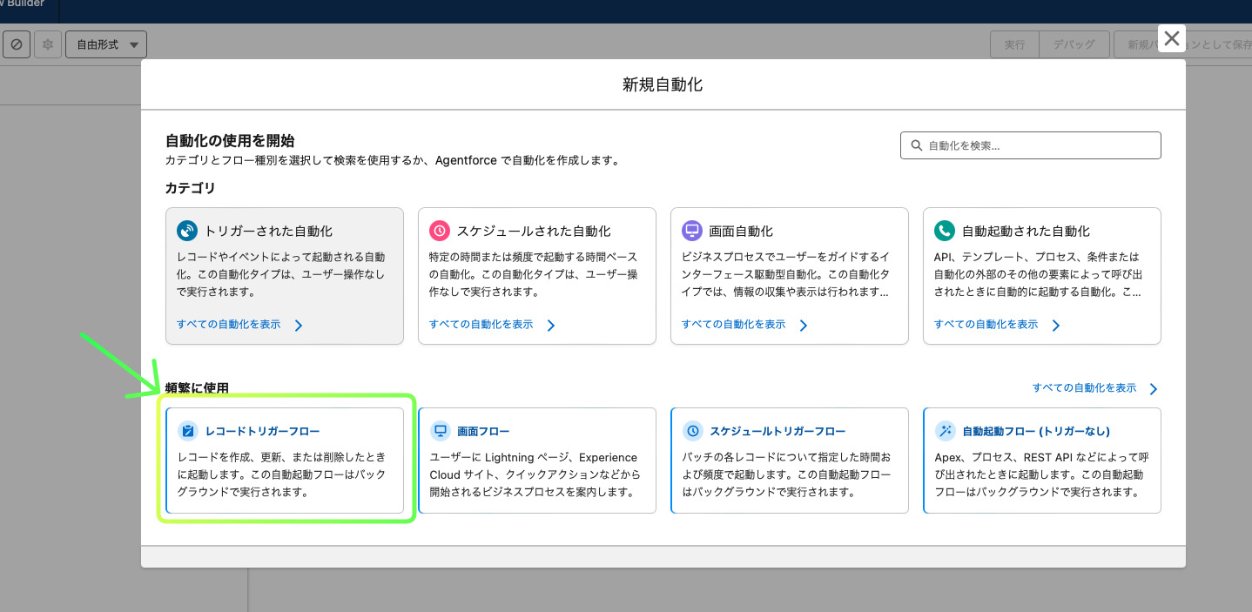Show all automations for 自動起動された自動化
1252x612 pixels.
click(986, 324)
